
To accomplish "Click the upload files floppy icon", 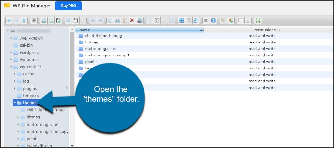I will coord(58,20).
